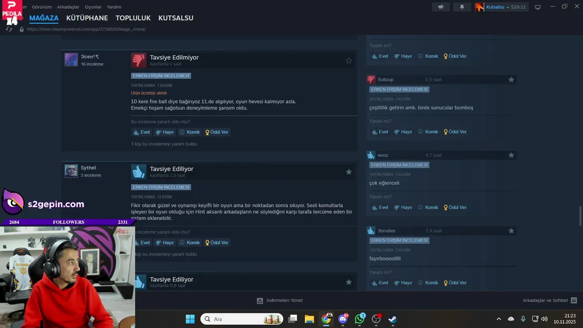Click the taskbar Ara search box
Viewport: 583px width, 328px height.
click(x=242, y=319)
